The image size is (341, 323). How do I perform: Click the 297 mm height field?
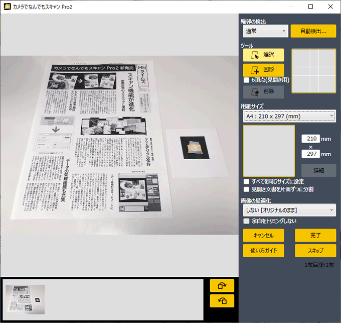(x=310, y=154)
